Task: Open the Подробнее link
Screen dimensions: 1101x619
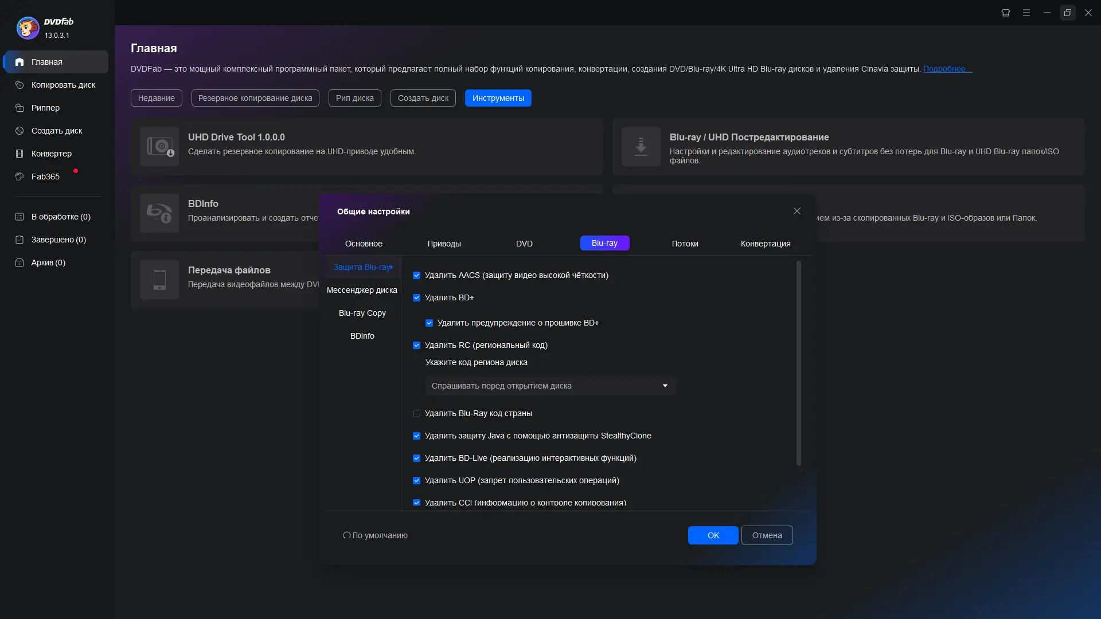Action: (x=947, y=69)
